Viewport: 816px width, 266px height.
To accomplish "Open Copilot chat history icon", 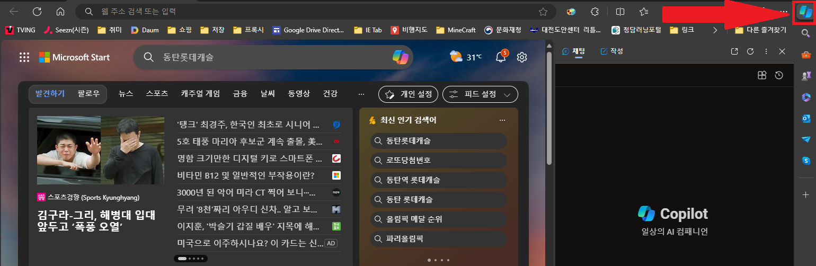I will pos(779,76).
